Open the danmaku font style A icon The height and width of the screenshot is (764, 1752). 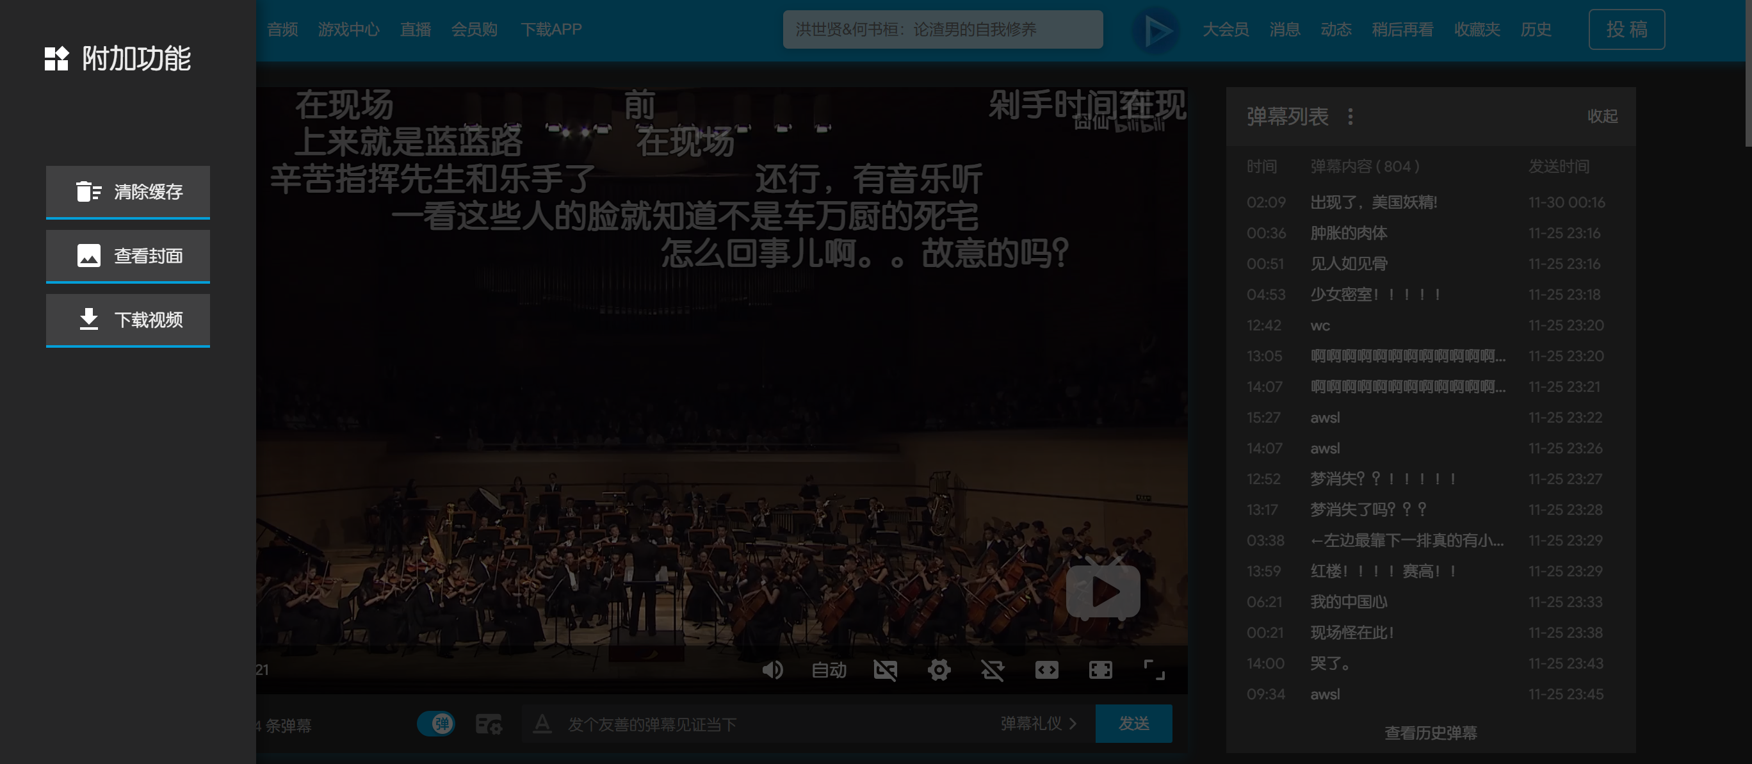[542, 723]
